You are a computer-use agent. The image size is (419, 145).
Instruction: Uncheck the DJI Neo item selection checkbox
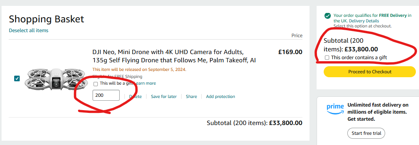tap(17, 78)
